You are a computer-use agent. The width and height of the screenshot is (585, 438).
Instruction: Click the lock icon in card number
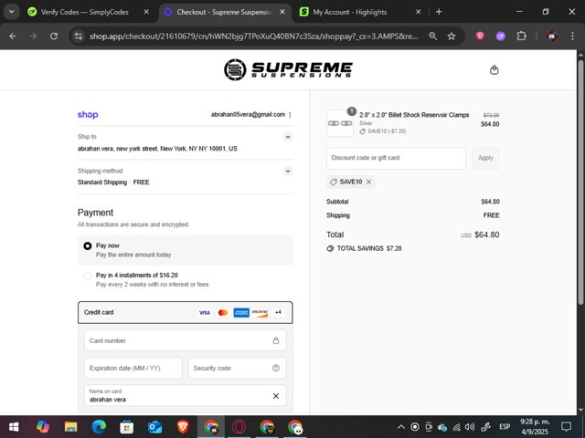click(x=276, y=340)
